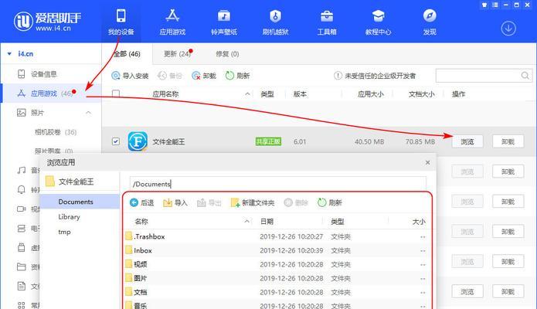537x309 pixels.
Task: Select the 图片 folder row
Action: [x=277, y=278]
